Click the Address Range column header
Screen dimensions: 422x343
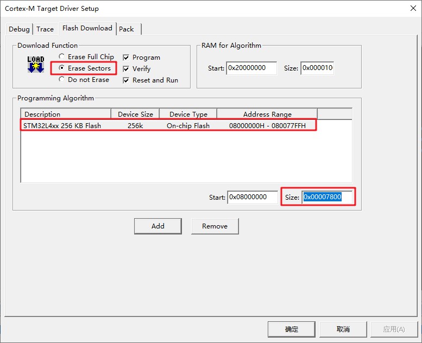(x=267, y=114)
